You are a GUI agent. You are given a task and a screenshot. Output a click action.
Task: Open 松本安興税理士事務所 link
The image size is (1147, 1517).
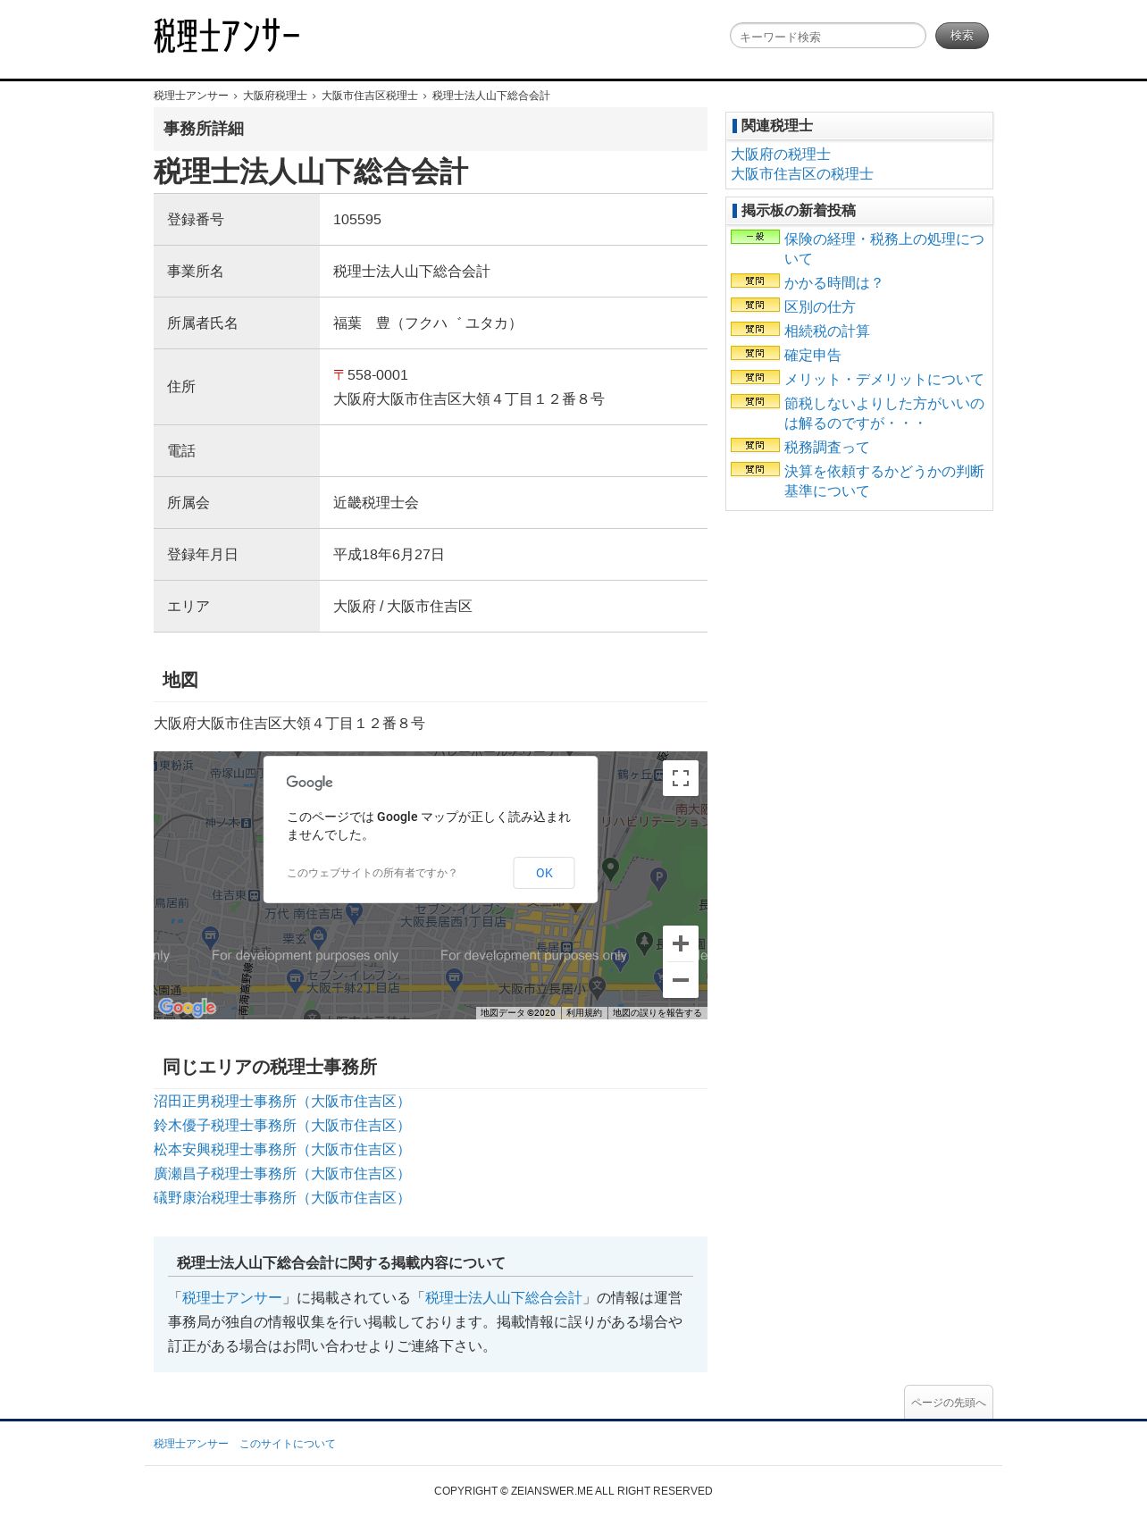click(281, 1150)
